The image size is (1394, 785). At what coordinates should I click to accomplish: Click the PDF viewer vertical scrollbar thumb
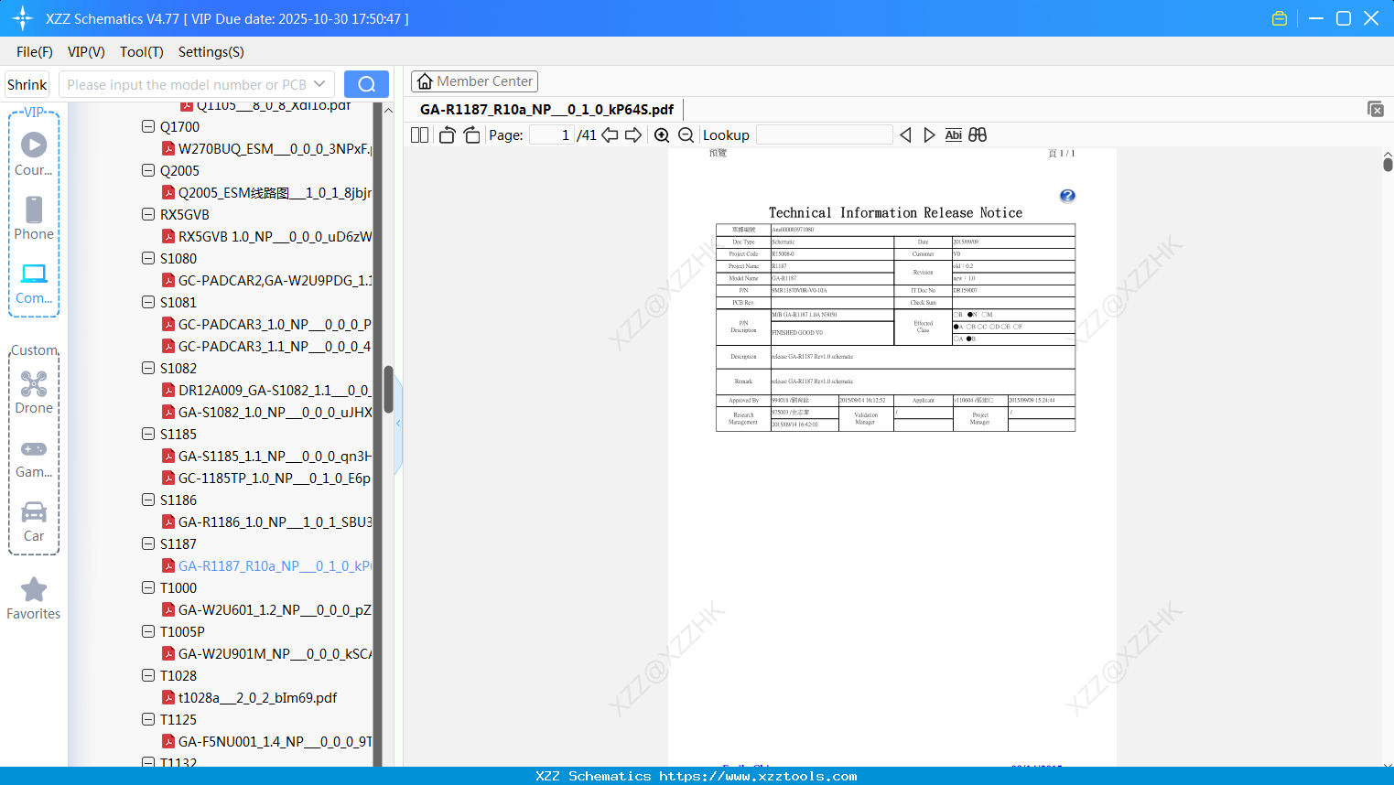point(1388,165)
